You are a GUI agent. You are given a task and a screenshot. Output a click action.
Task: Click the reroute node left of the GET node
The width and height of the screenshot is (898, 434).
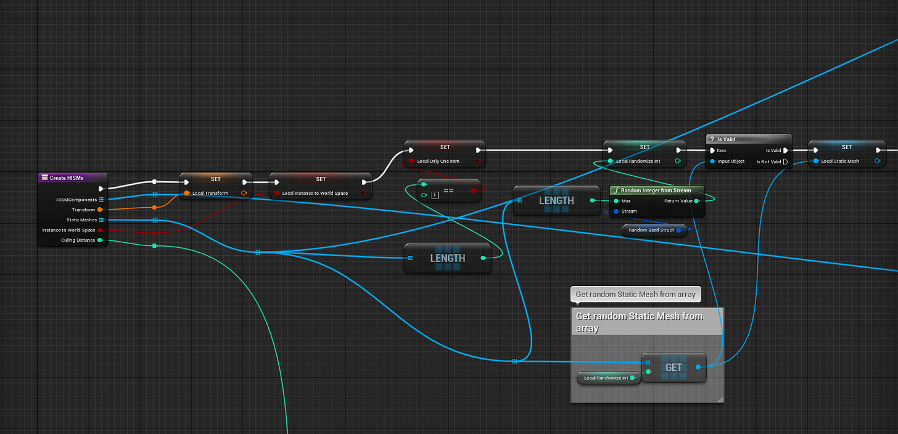tap(514, 361)
